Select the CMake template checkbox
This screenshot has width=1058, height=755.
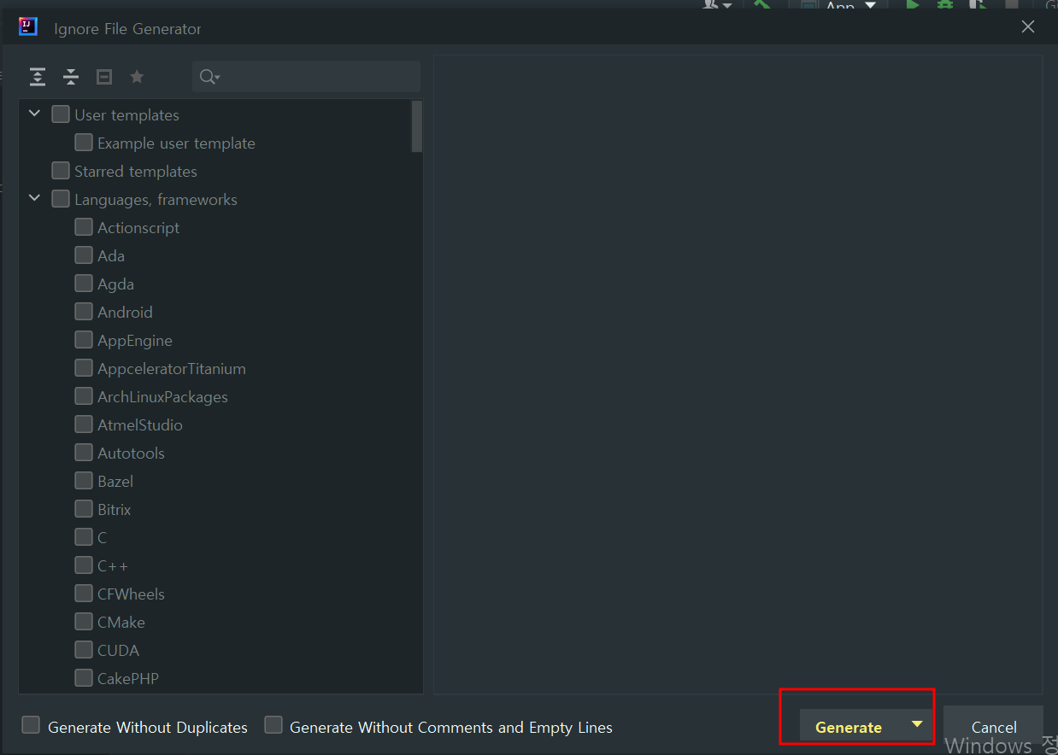click(x=84, y=622)
